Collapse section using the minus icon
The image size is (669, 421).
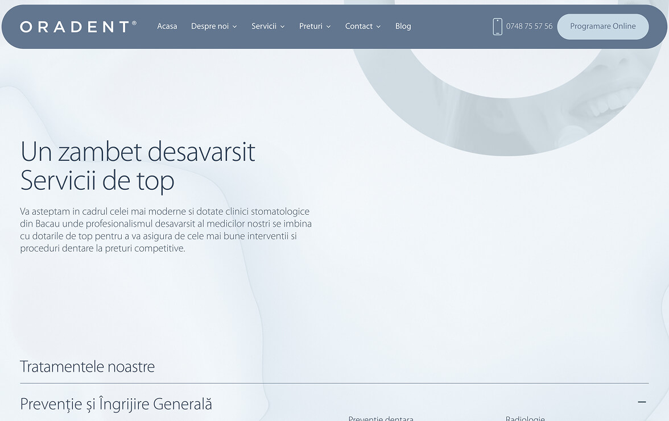(642, 402)
